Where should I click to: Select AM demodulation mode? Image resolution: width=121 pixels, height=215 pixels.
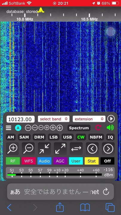click(x=11, y=137)
